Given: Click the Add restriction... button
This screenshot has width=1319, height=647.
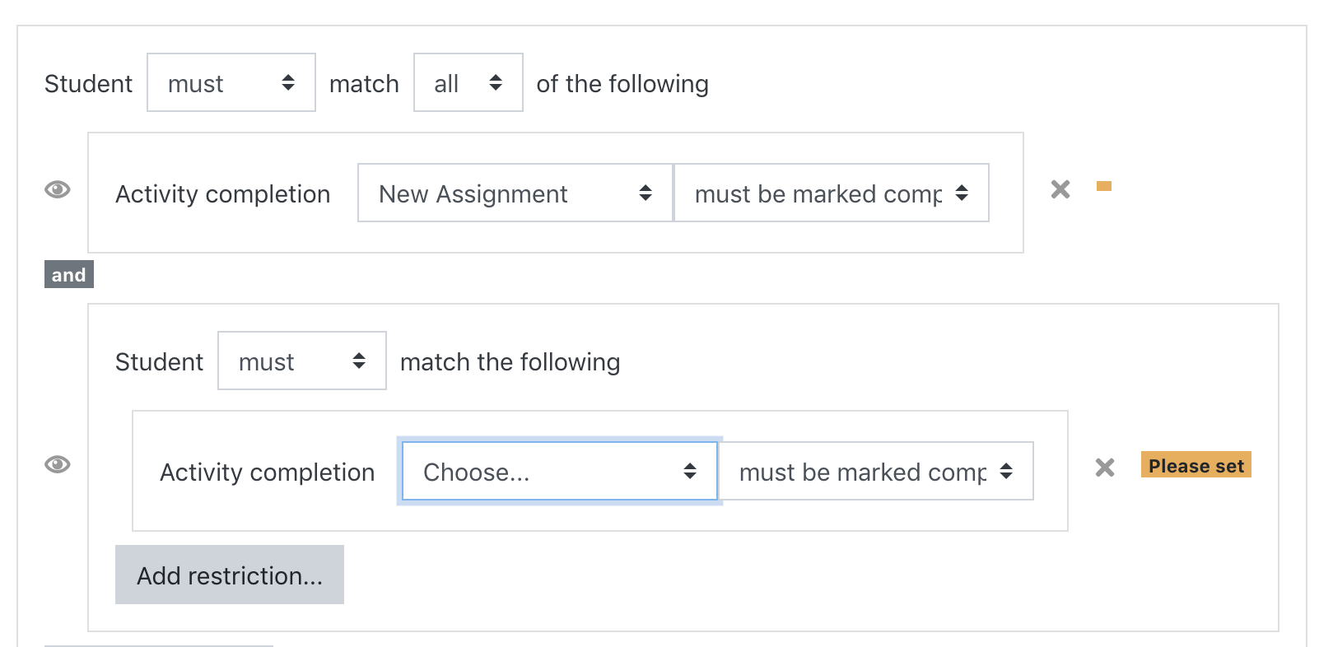Looking at the screenshot, I should click(230, 575).
